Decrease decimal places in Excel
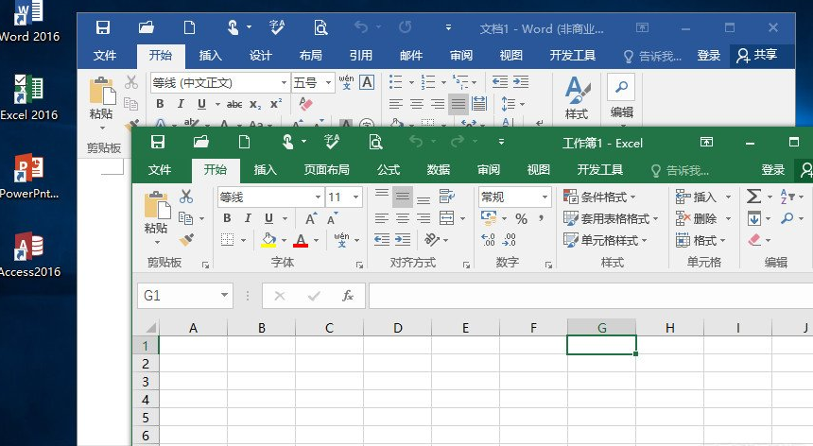The image size is (813, 446). pos(510,240)
